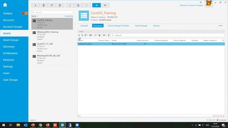Viewport: 228px width, 128px height.
Task: Delete the selected asset with trash icon
Action: (43, 5)
